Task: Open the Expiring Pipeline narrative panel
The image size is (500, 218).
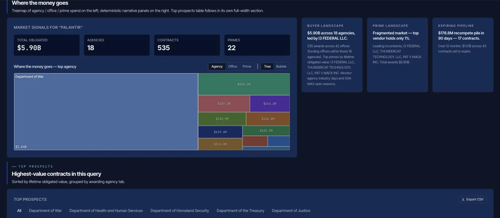Action: pyautogui.click(x=463, y=55)
